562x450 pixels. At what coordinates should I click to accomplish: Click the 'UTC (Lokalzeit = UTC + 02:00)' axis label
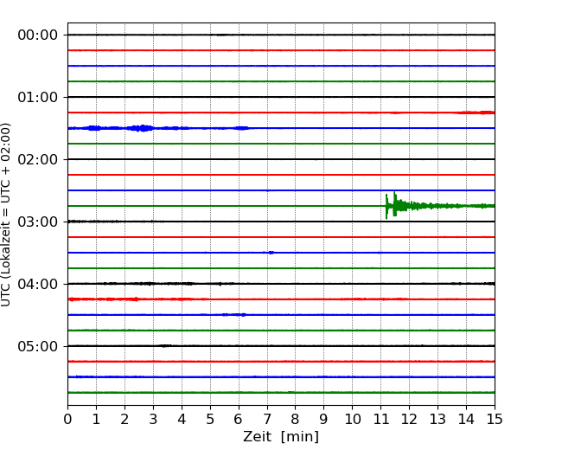click(x=5, y=215)
